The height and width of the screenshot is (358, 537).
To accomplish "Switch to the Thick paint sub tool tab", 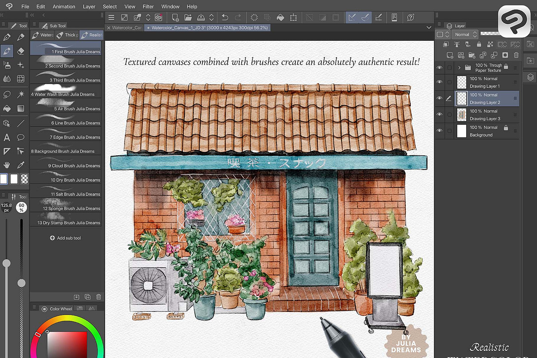I will tap(66, 35).
